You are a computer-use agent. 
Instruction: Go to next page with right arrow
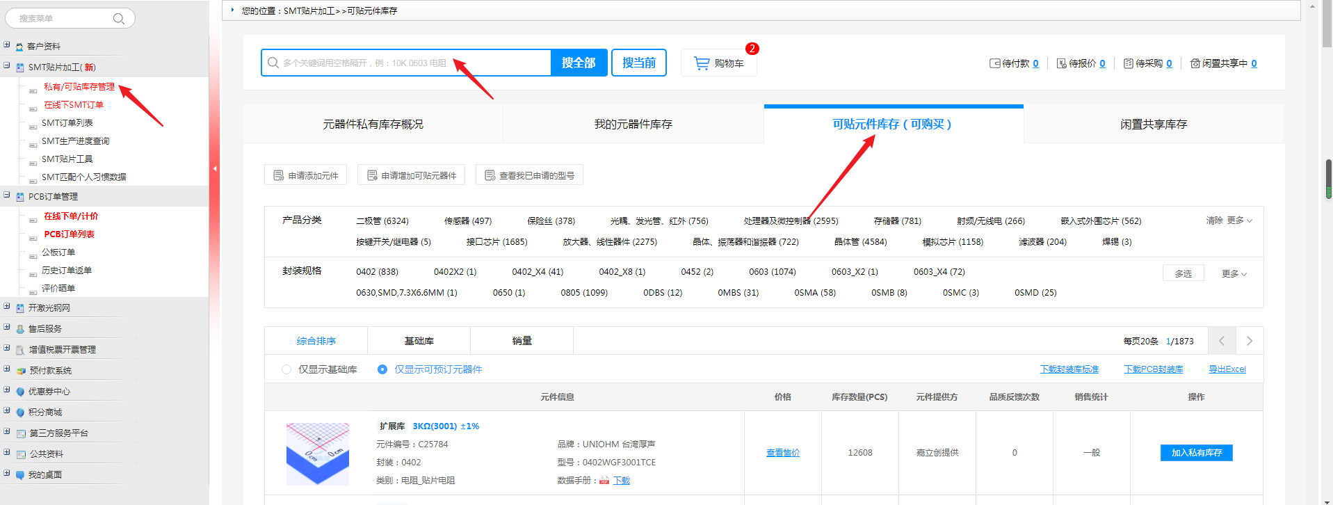[1249, 341]
